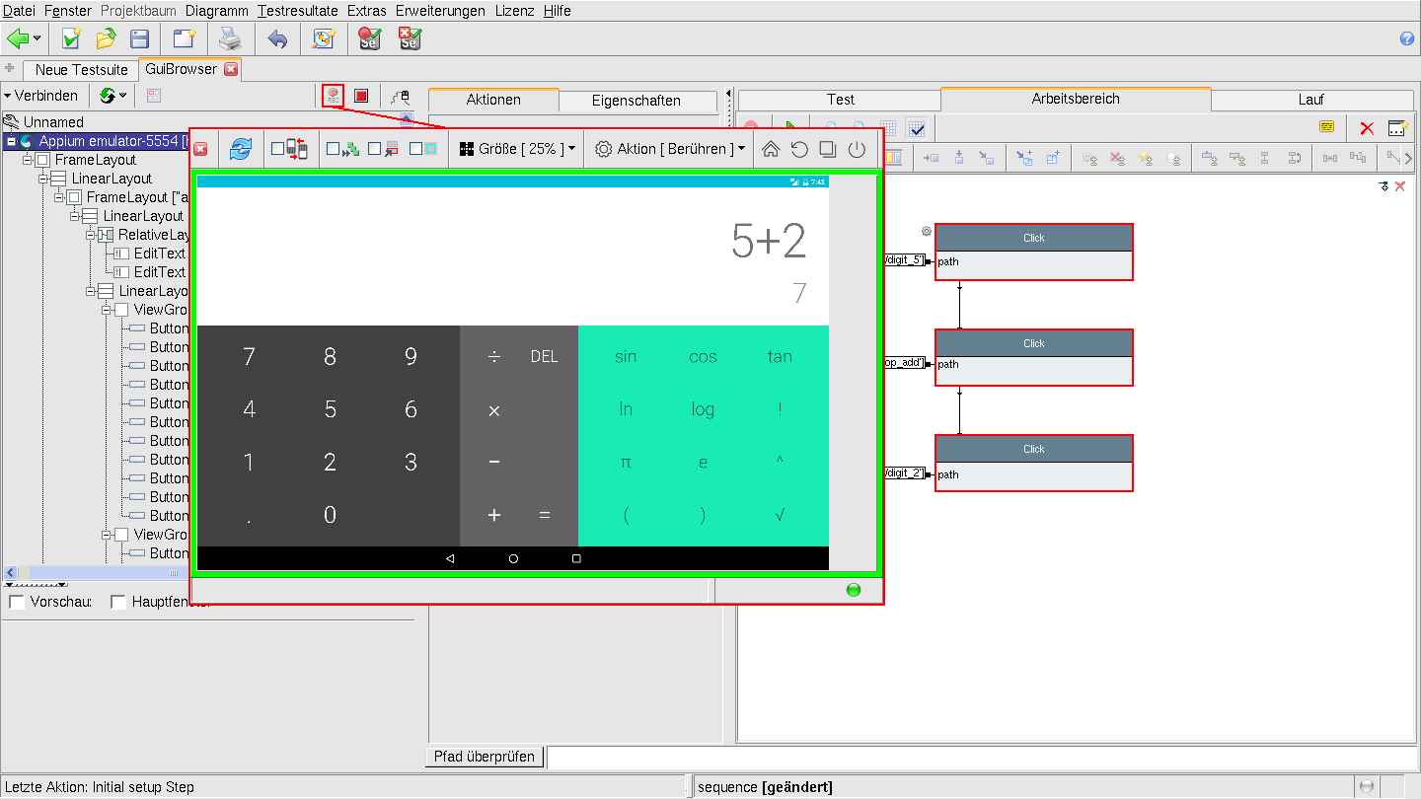Click the emulator power button icon

856,149
